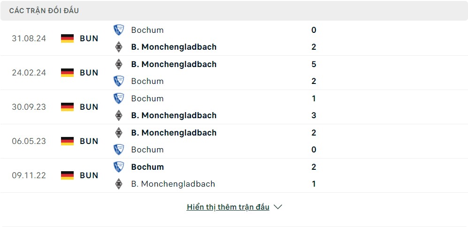468x227 pixels.
Task: Click German flag beside 31.08.24 date
Action: point(68,38)
